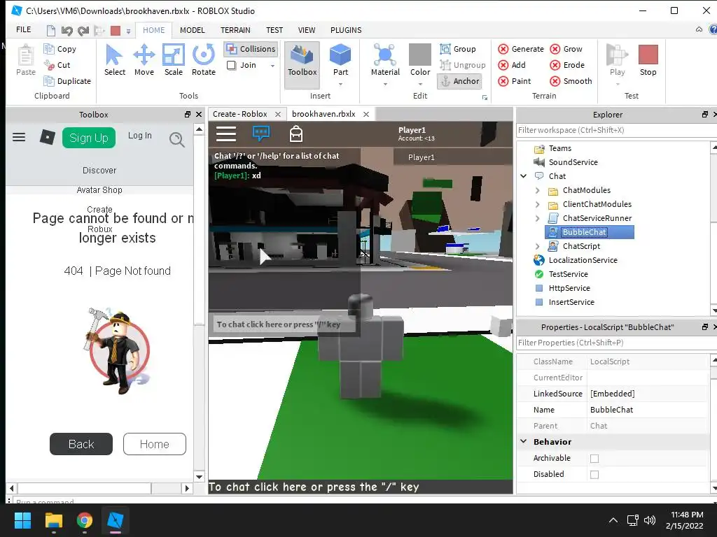
Task: Open the in-game hamburger menu
Action: pos(226,134)
